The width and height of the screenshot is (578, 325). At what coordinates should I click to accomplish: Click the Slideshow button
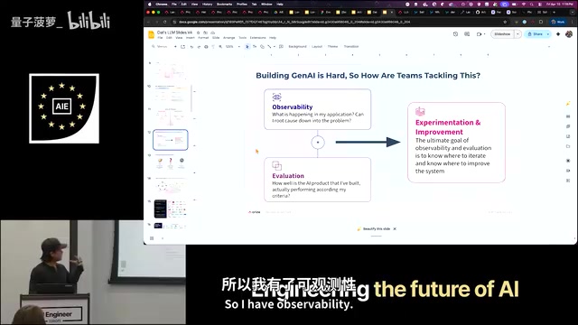pos(502,34)
